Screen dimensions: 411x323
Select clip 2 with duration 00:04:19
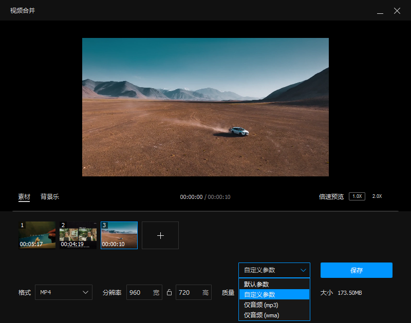78,235
